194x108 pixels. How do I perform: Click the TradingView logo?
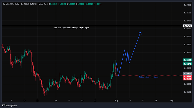pyautogui.click(x=9, y=105)
